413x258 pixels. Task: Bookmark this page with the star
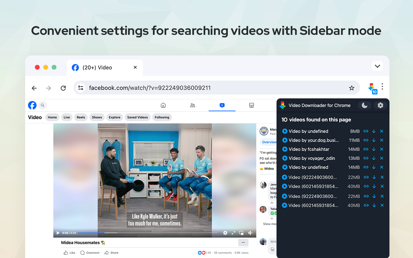tap(352, 88)
